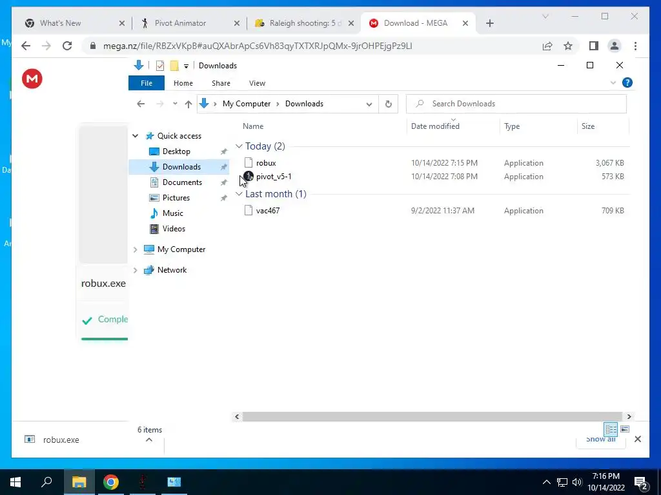Sort files by the Size column
Image resolution: width=661 pixels, height=495 pixels.
pos(587,126)
